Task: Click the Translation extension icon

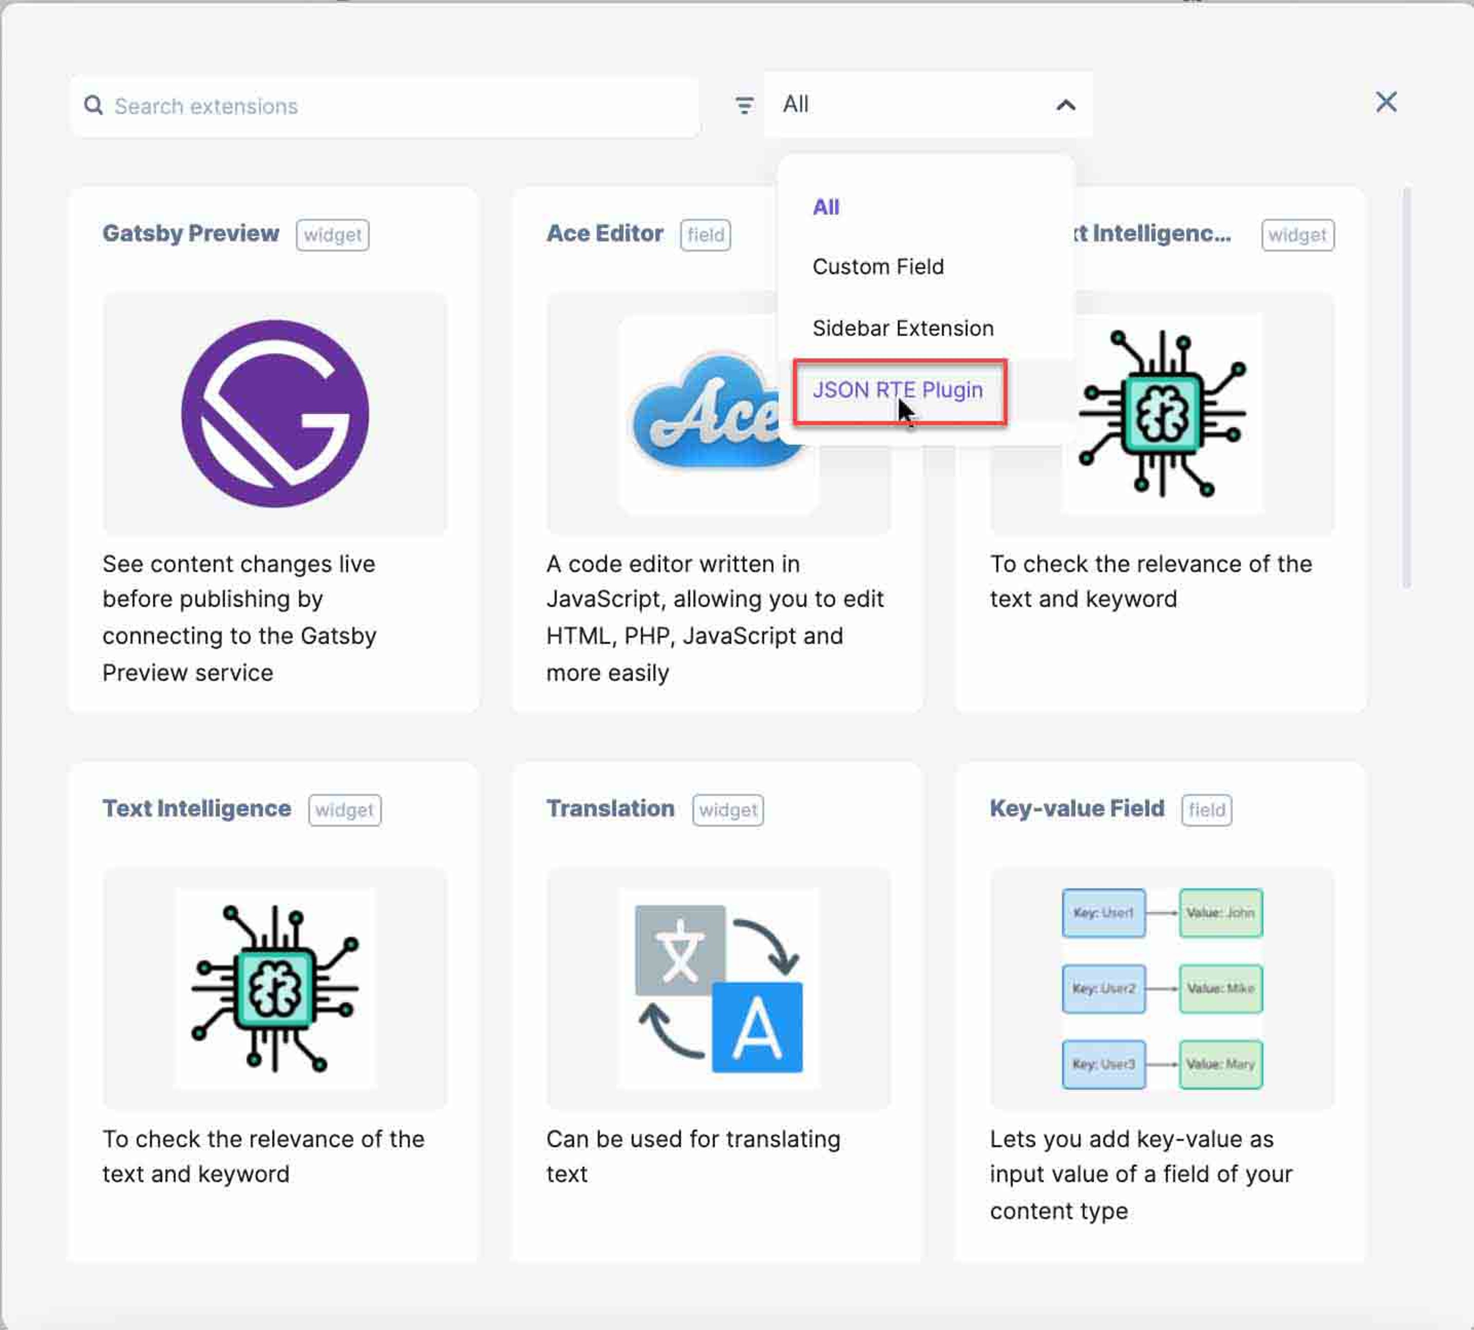Action: (718, 989)
